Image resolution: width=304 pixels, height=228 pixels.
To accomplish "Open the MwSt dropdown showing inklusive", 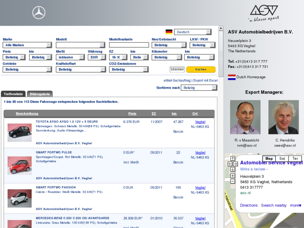I will [70, 57].
